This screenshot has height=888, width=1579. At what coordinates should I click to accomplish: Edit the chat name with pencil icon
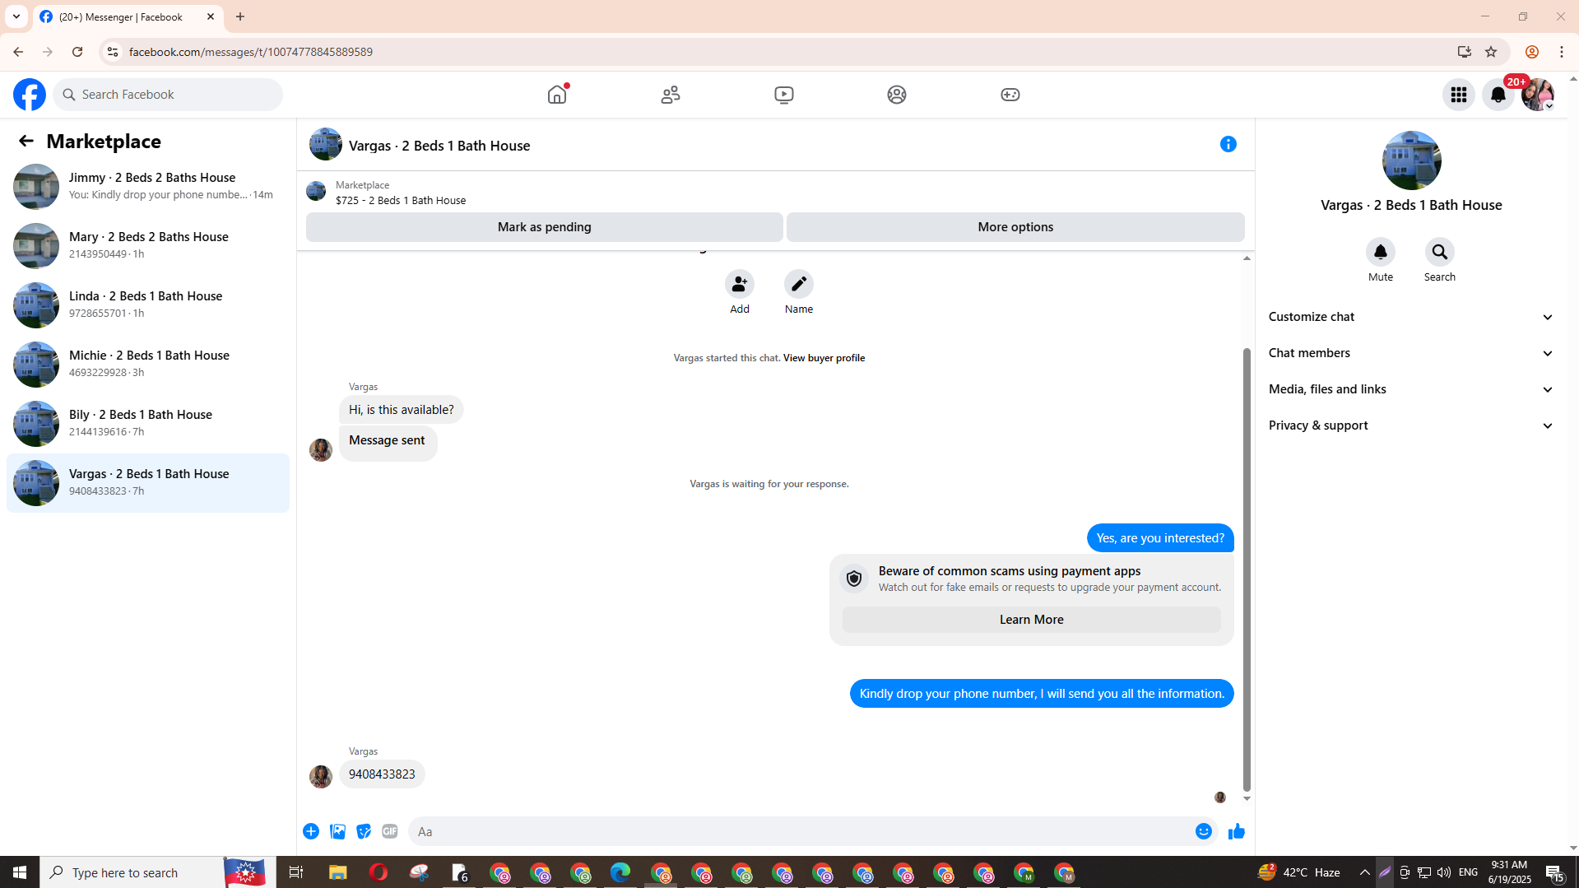click(799, 284)
